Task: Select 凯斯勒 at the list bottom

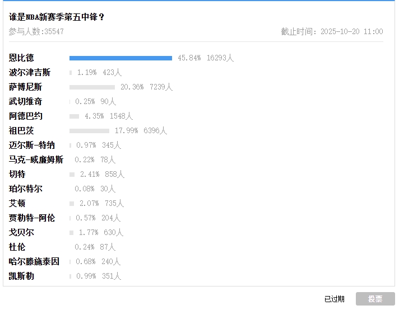Action: pos(21,276)
